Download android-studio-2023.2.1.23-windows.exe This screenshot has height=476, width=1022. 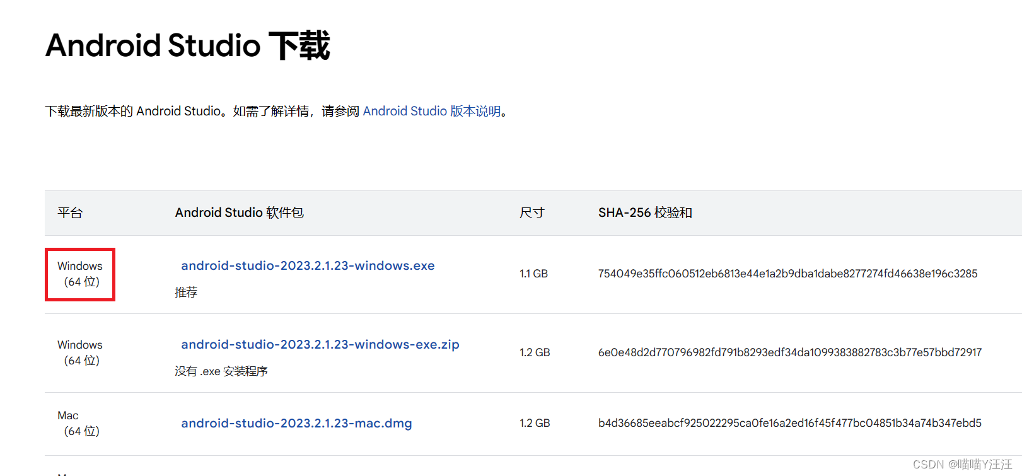point(308,265)
